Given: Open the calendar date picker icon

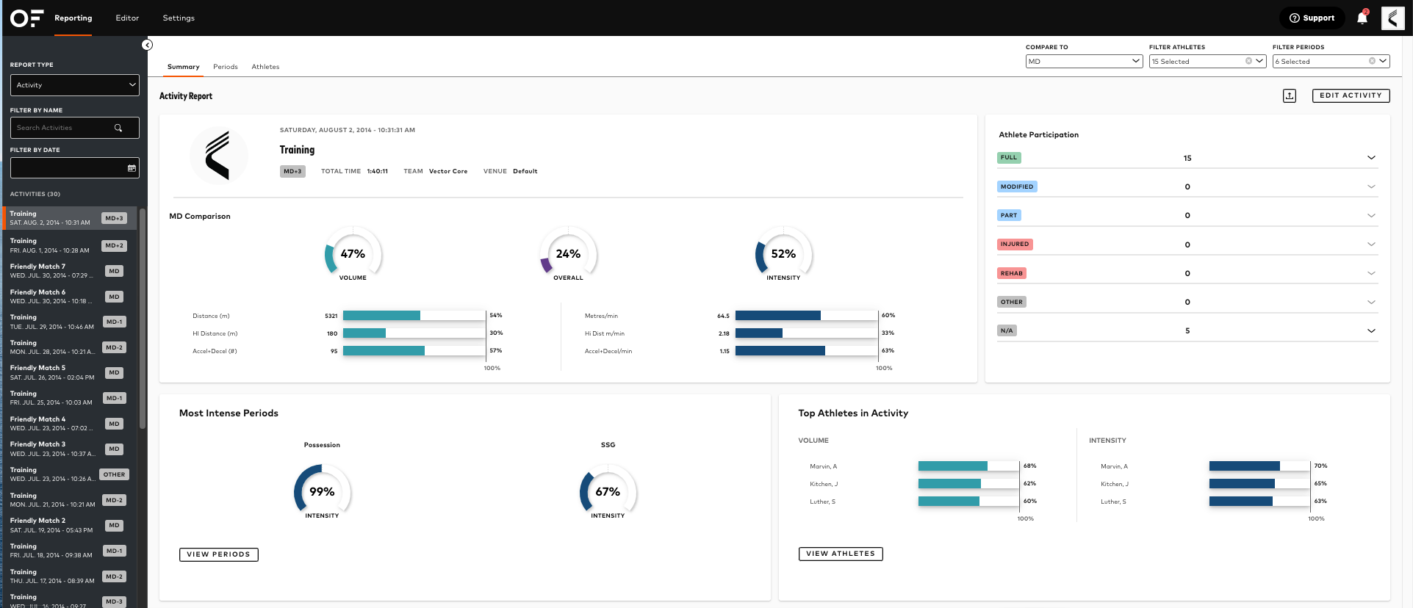Looking at the screenshot, I should pyautogui.click(x=132, y=168).
